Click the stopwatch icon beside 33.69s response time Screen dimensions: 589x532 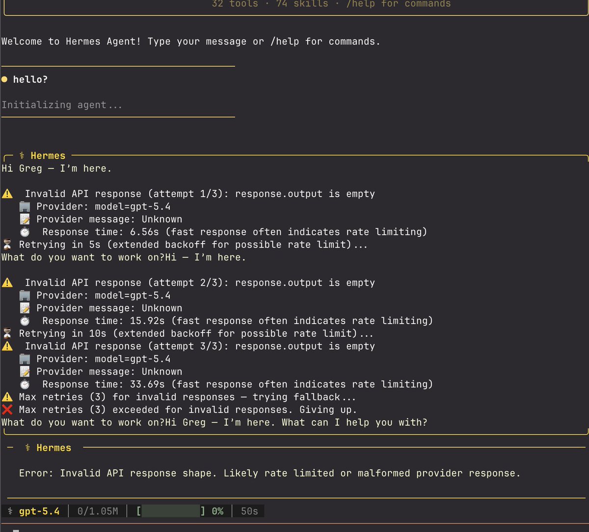tap(25, 384)
